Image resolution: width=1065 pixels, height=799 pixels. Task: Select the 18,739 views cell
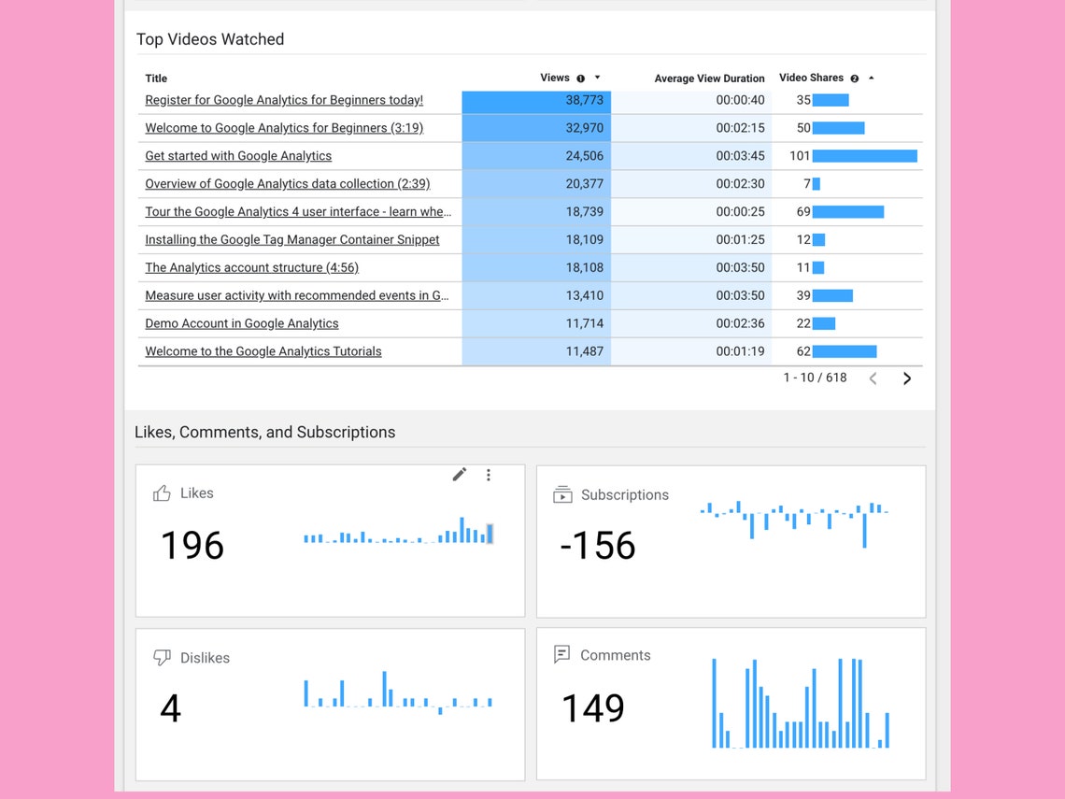point(536,211)
